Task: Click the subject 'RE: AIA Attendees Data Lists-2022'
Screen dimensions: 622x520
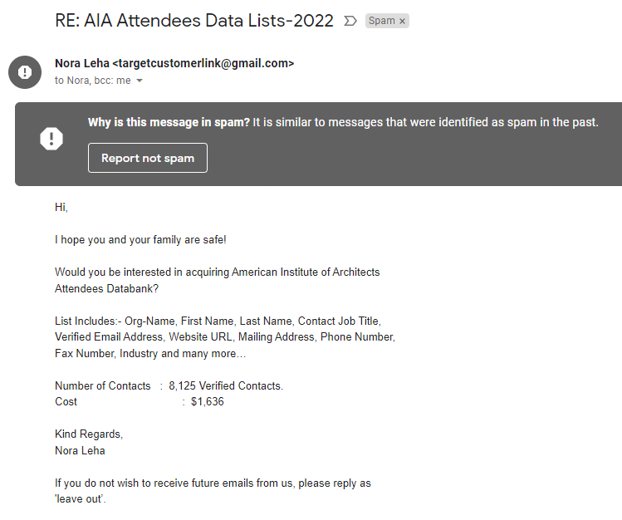Action: tap(194, 21)
